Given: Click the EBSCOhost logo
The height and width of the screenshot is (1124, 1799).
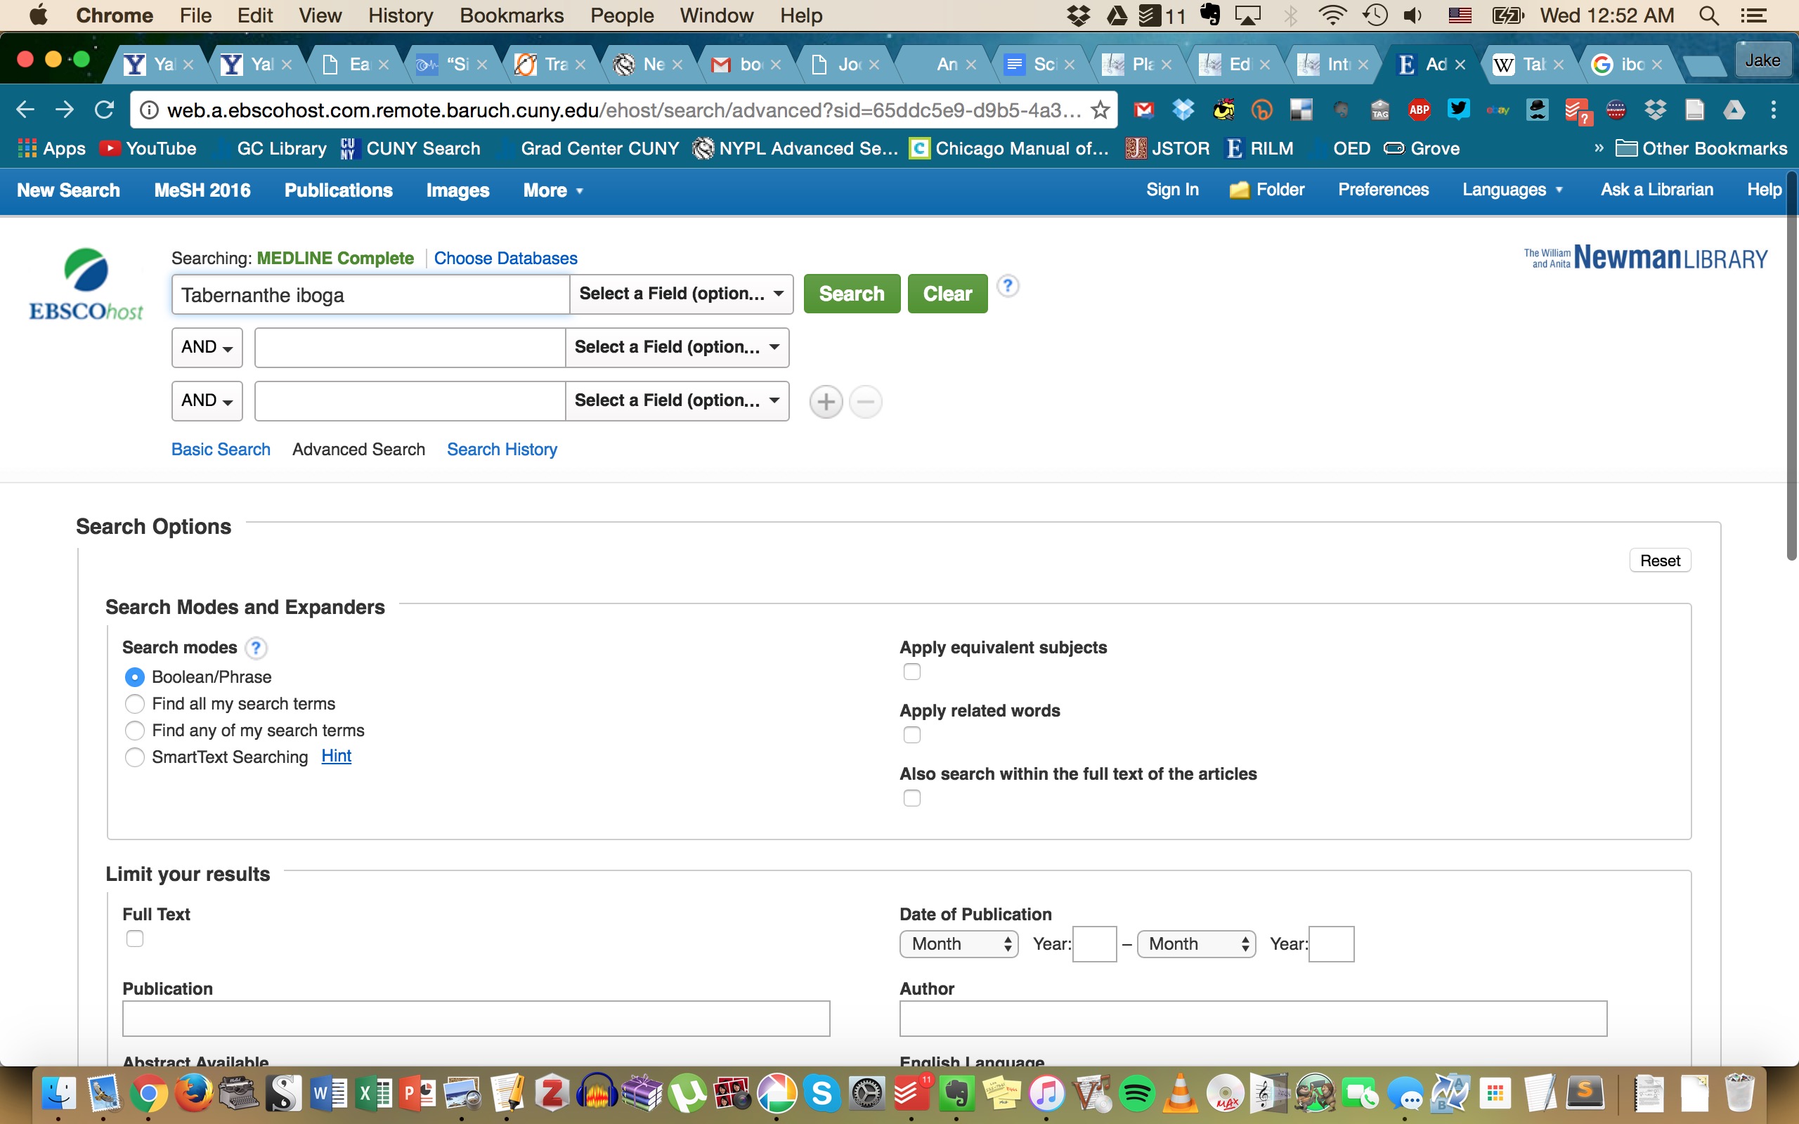Looking at the screenshot, I should (86, 286).
